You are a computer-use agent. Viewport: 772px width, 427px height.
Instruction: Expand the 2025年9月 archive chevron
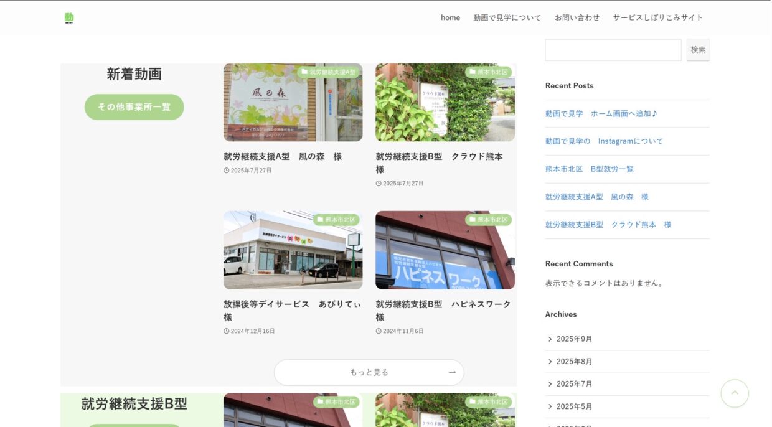click(x=550, y=339)
